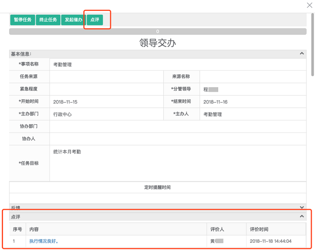Viewport: 315px width, 250px height.
Task: Click the 任务目标 text area
Action: tap(177, 163)
